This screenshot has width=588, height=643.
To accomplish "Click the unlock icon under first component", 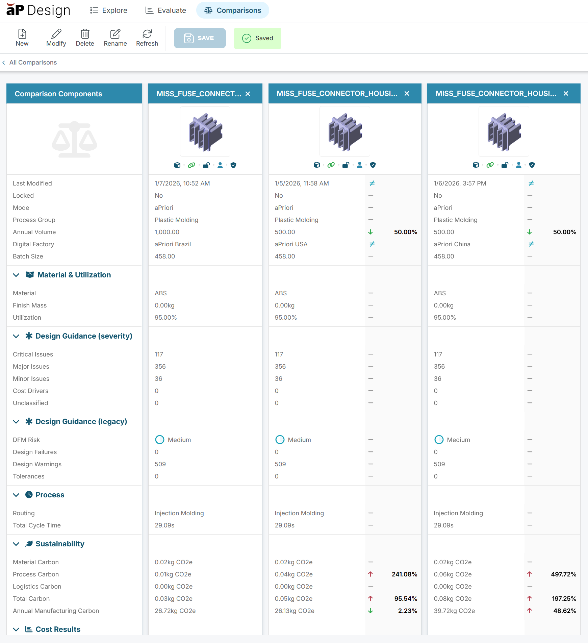I will click(206, 165).
